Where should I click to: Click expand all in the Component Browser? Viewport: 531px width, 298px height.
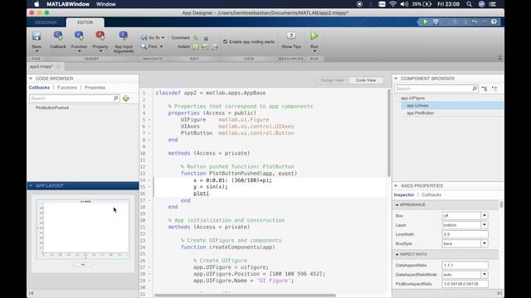point(485,89)
